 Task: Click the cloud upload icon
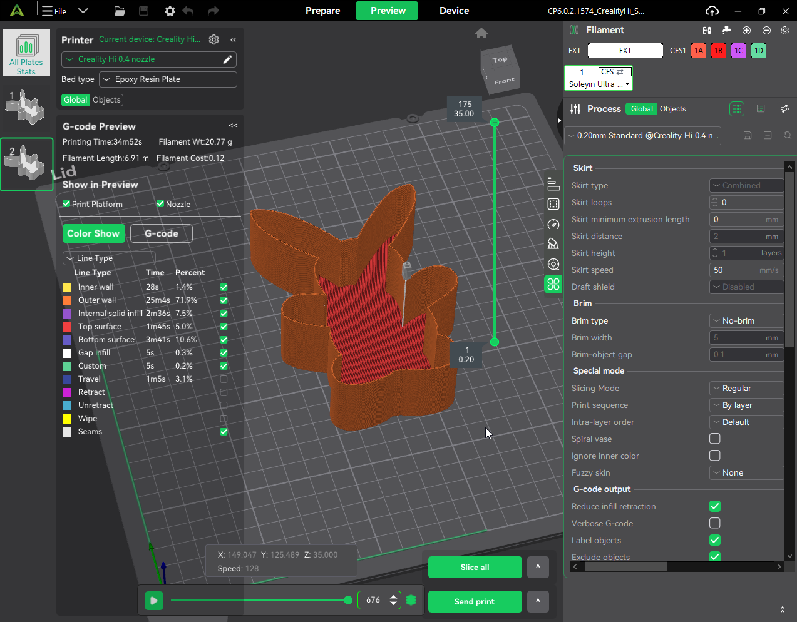pos(712,11)
